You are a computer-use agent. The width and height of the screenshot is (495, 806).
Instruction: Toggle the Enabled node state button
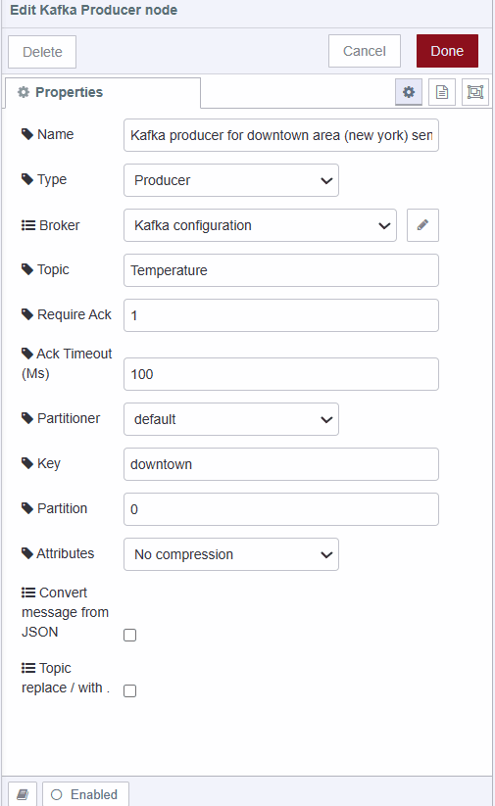click(x=85, y=794)
